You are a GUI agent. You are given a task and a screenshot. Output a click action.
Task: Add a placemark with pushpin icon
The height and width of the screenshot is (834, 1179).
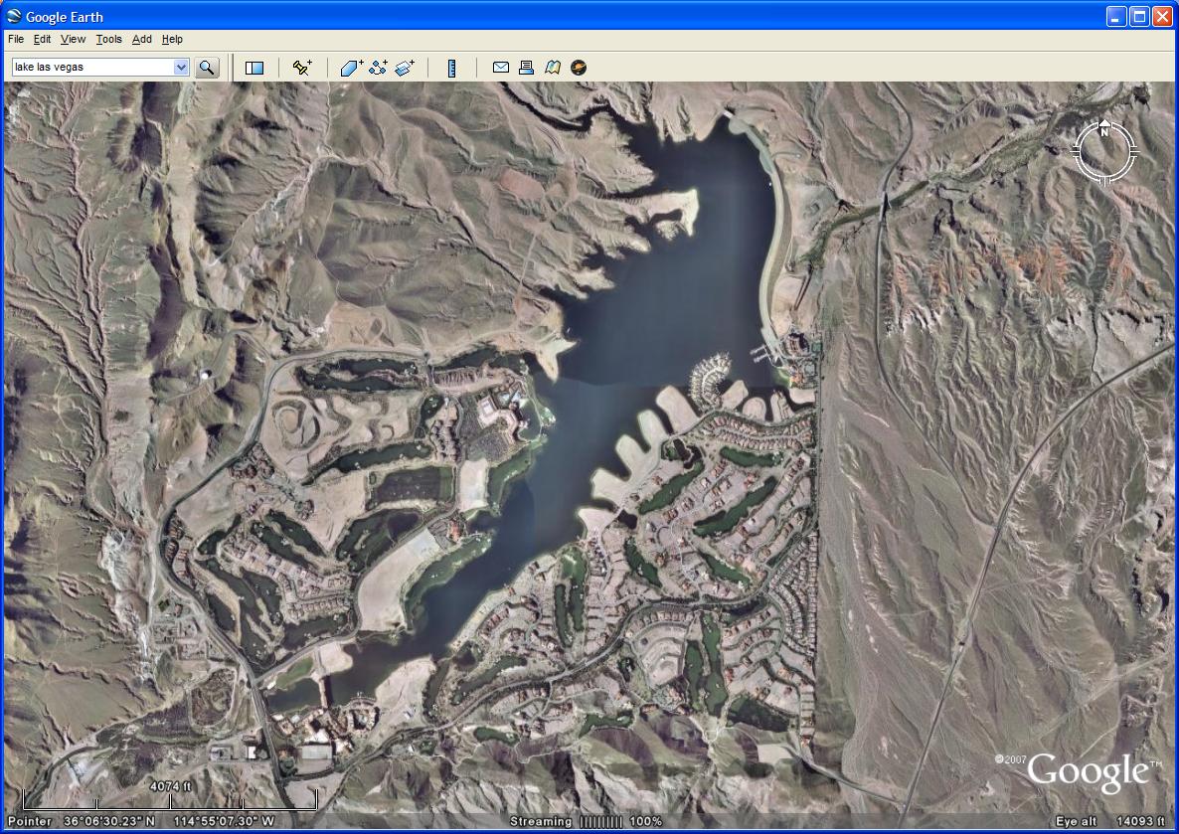302,68
